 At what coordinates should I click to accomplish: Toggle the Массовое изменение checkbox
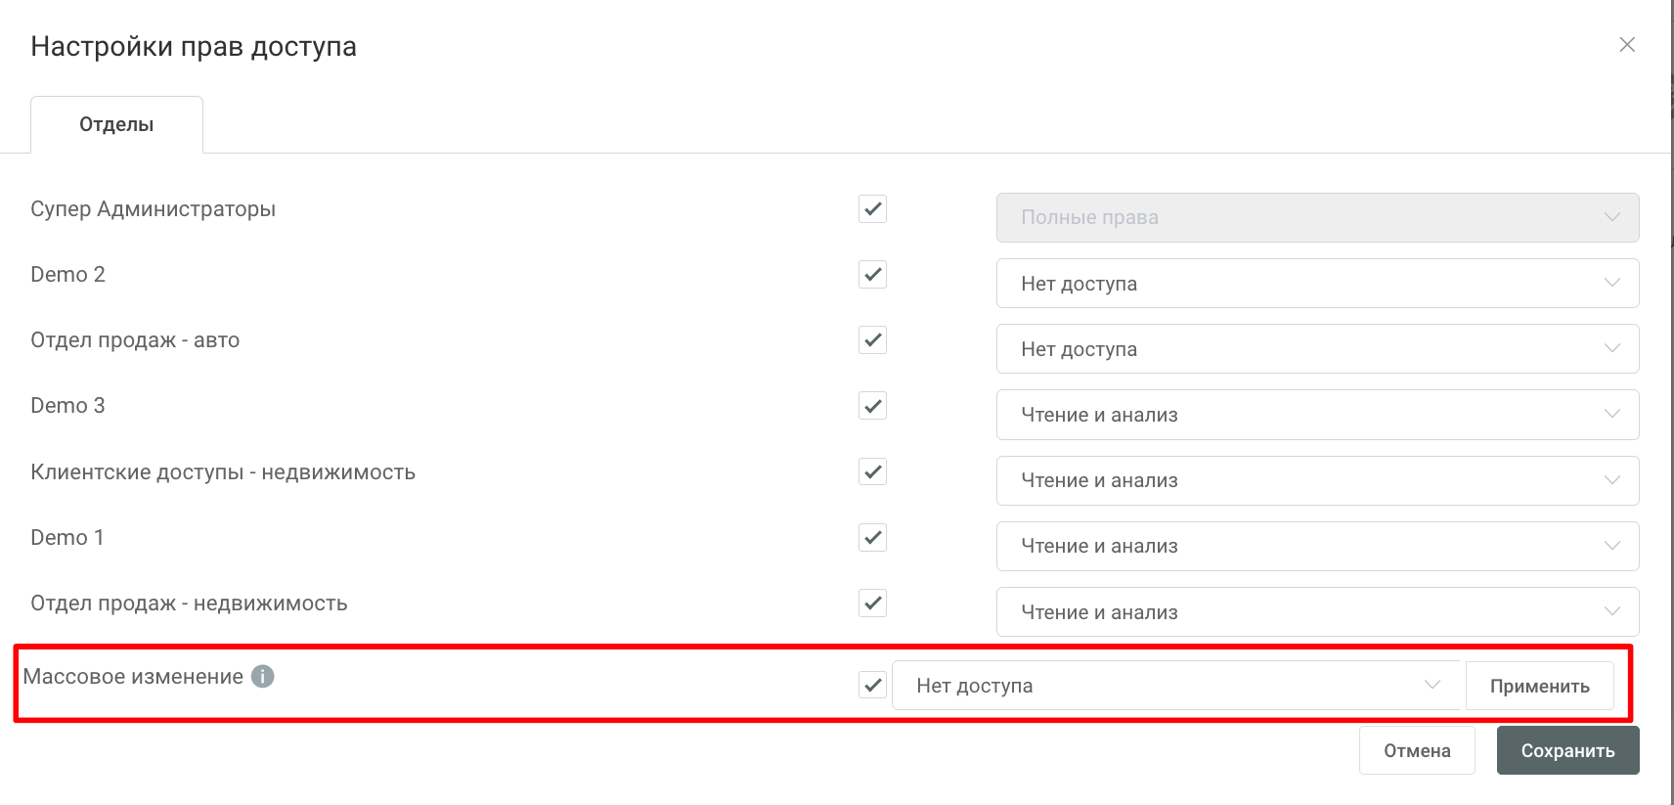point(872,685)
